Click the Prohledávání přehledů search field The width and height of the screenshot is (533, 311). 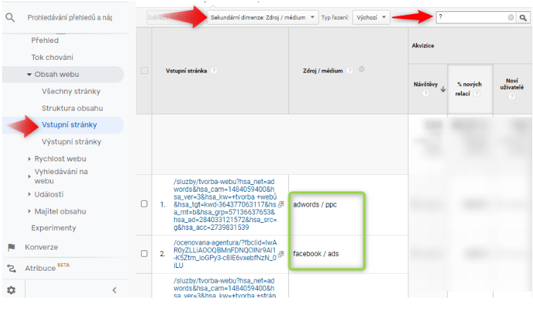point(70,18)
